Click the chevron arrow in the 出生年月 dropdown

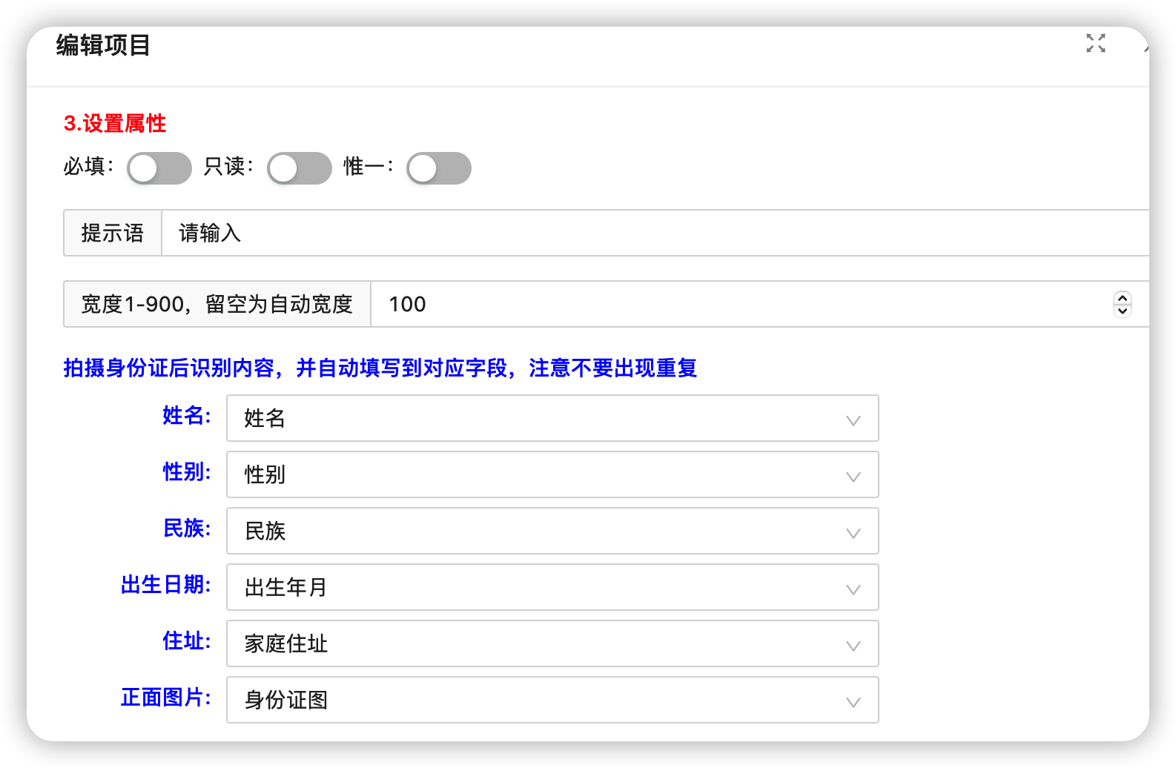click(853, 589)
